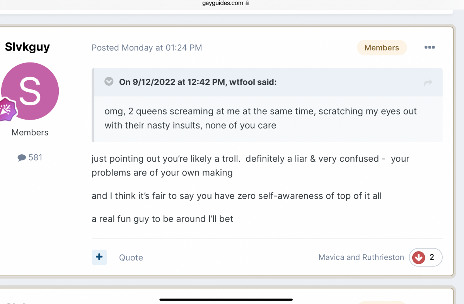Click the red downvote reaction icon

[418, 257]
